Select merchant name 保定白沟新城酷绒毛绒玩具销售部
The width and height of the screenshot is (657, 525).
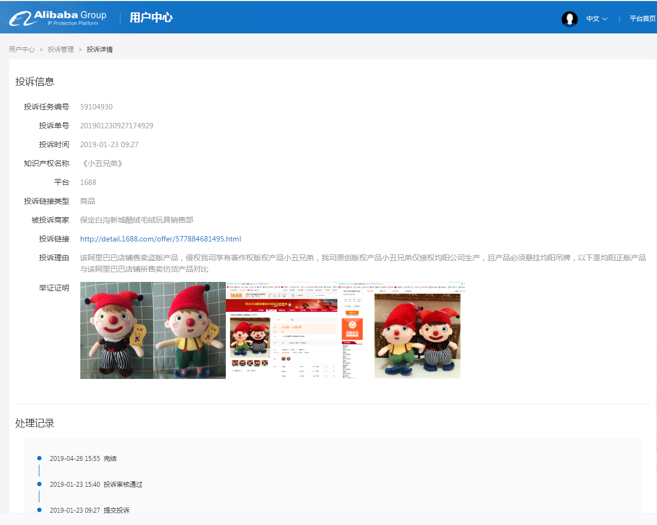137,220
